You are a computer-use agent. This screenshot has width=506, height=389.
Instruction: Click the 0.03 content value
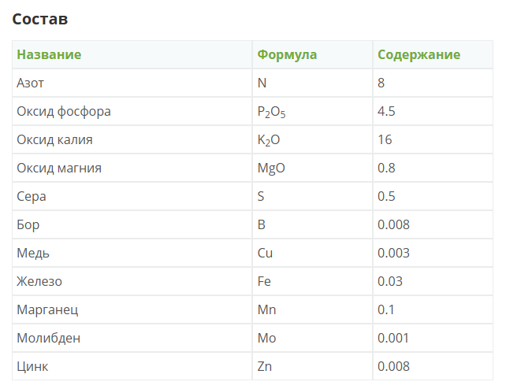pyautogui.click(x=390, y=281)
